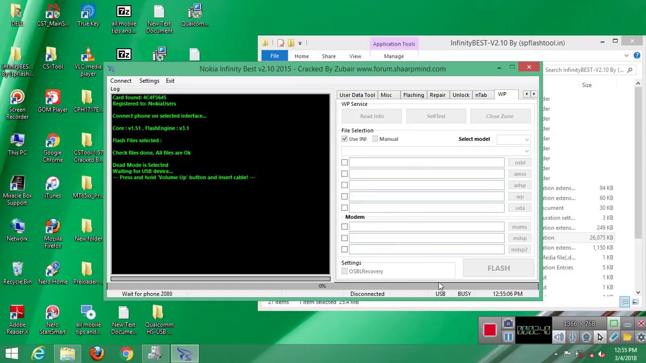Open the iTunes desktop icon

click(x=52, y=188)
